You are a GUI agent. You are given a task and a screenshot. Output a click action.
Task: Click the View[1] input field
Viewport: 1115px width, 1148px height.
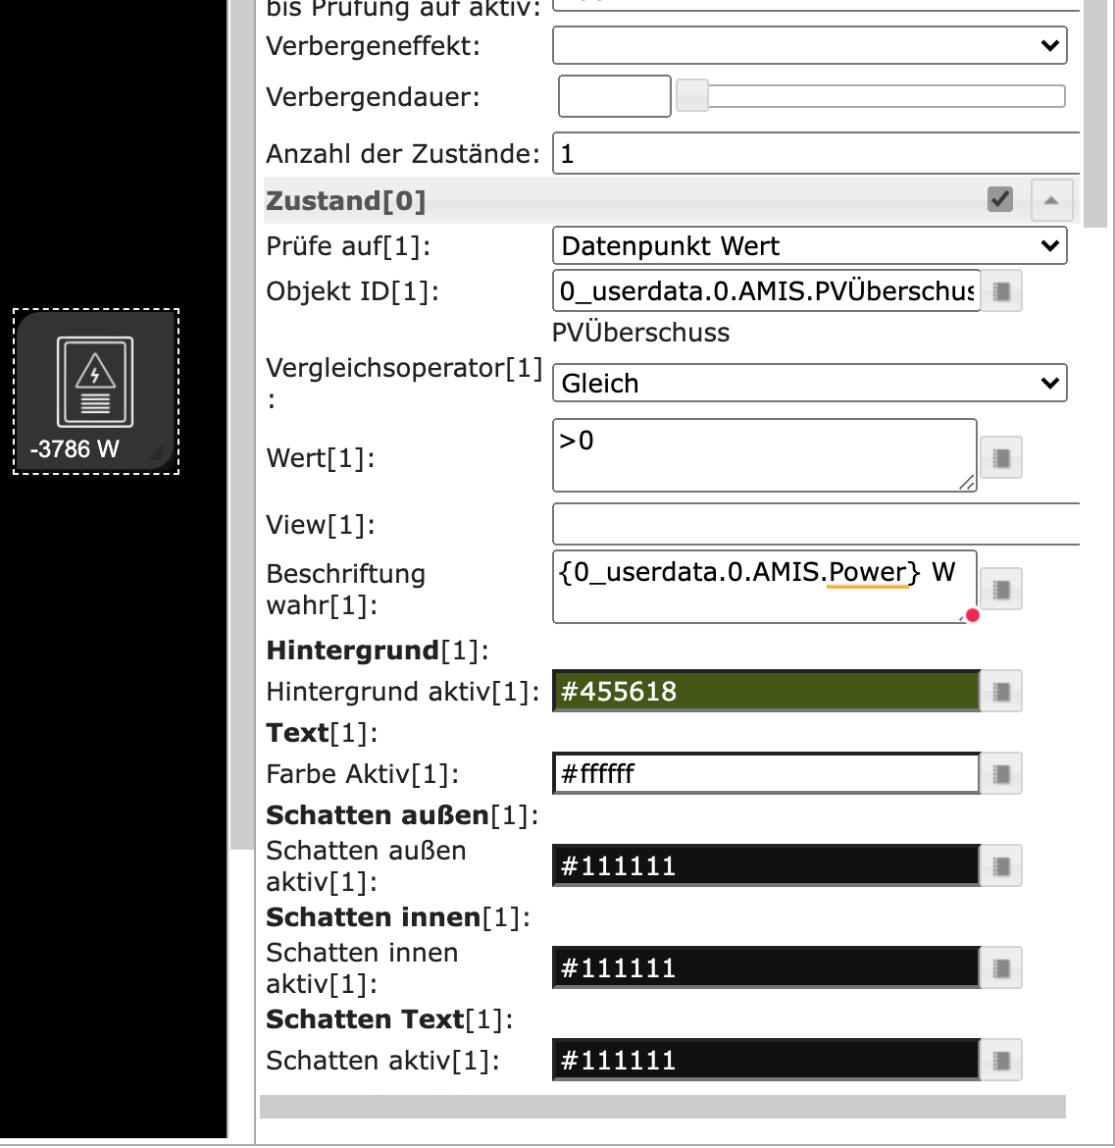[816, 525]
